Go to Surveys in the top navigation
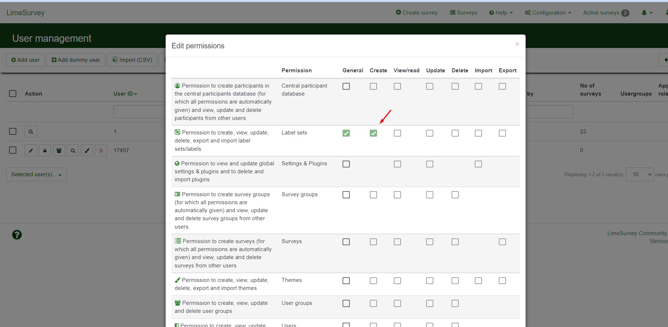 463,13
